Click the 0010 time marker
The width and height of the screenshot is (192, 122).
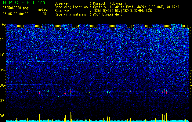tap(185, 26)
